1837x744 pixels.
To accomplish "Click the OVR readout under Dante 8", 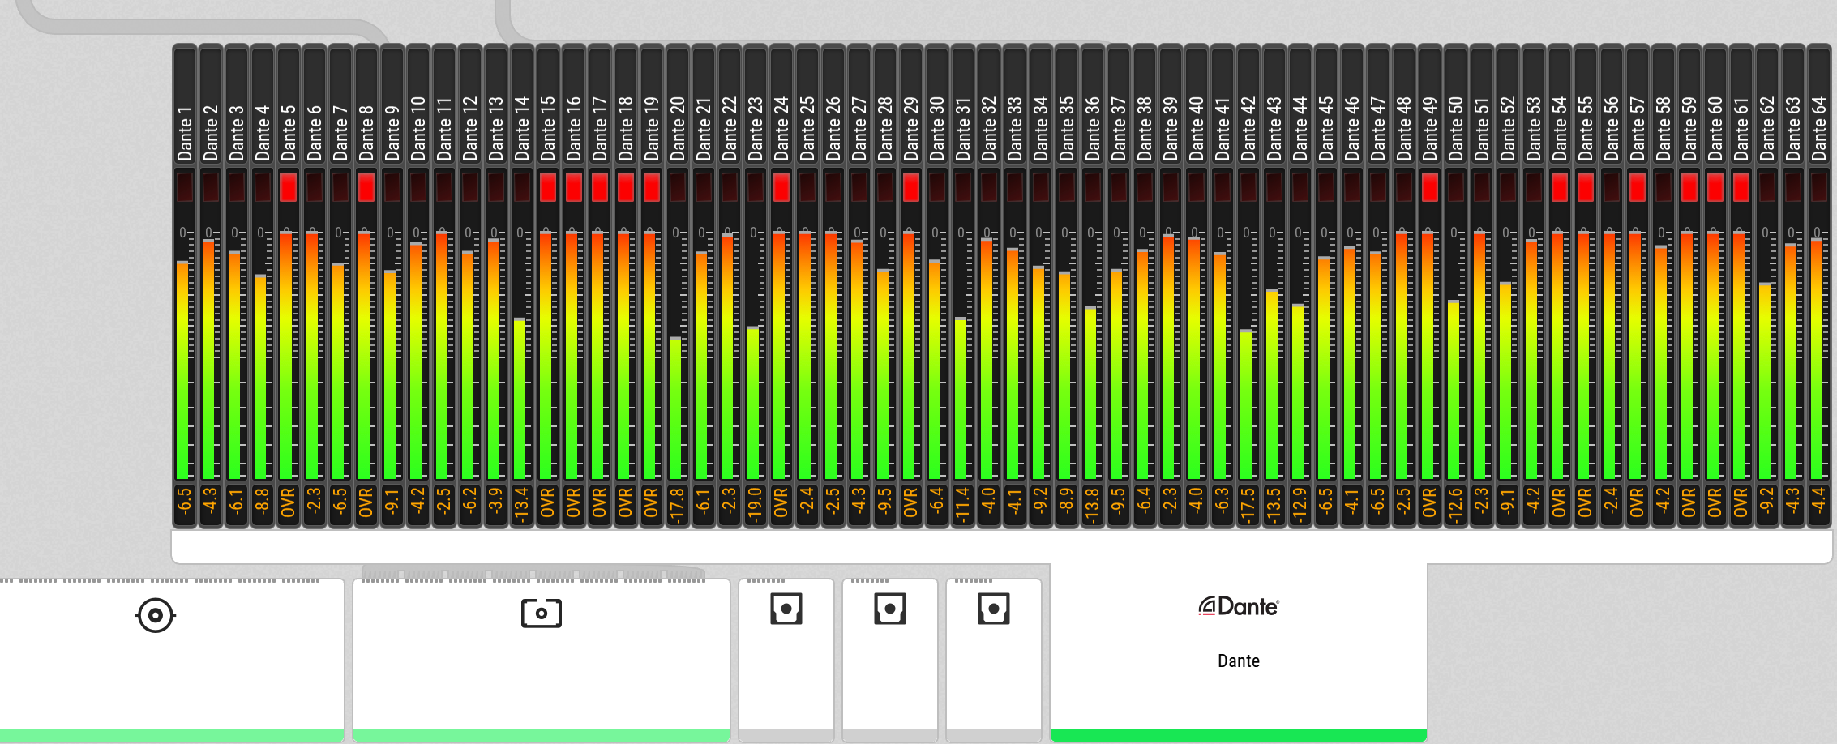I will click(366, 502).
